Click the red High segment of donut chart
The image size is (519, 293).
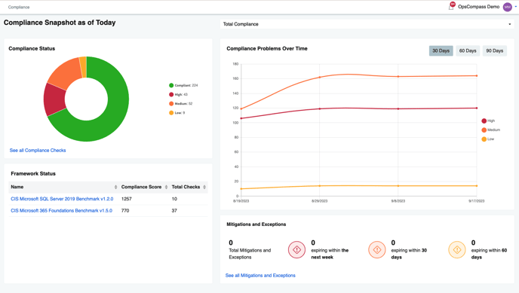54,99
